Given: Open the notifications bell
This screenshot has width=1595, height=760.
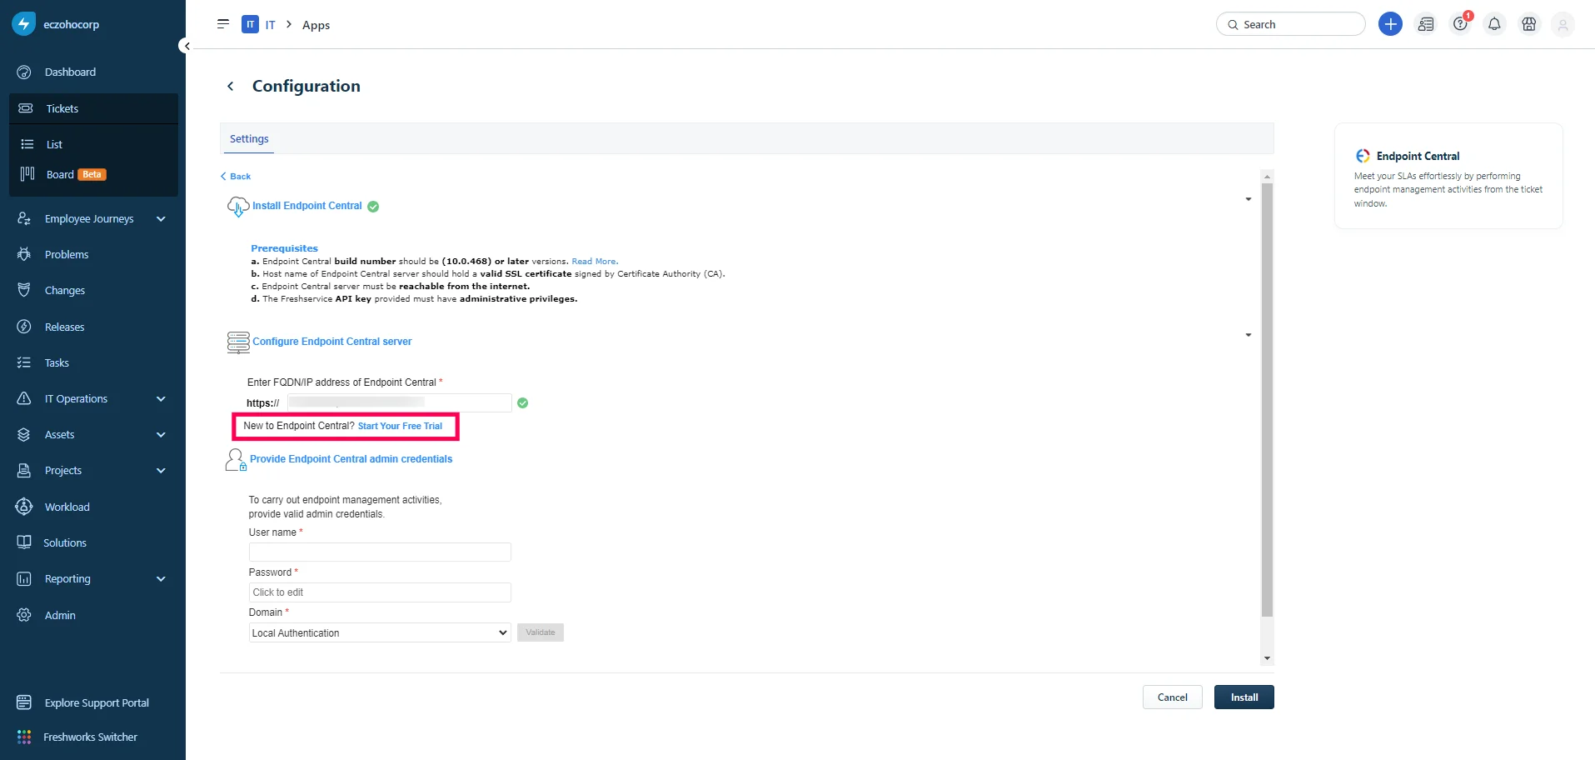Looking at the screenshot, I should [1494, 24].
